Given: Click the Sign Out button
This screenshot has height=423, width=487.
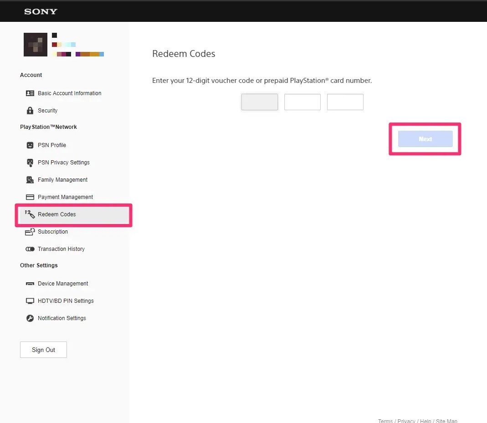Looking at the screenshot, I should (x=43, y=350).
